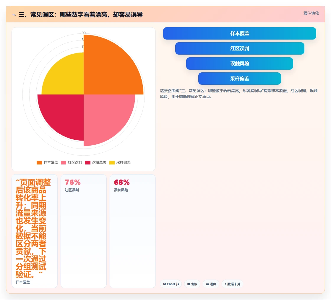The image size is (331, 300).
Task: Toggle the 误触风险 legend item
Action: [x=96, y=162]
